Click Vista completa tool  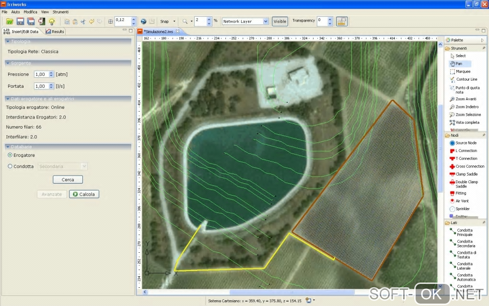[465, 122]
